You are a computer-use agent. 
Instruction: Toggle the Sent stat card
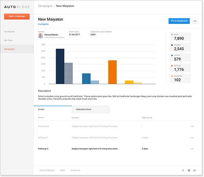tap(181, 37)
